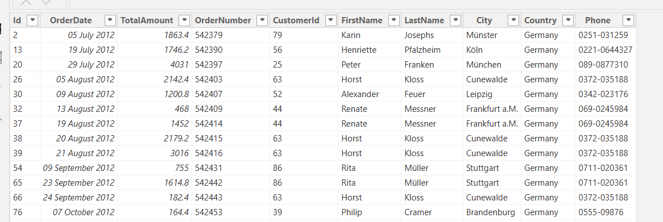The image size is (663, 222).
Task: Open the LastName column filter arrow
Action: (x=455, y=20)
